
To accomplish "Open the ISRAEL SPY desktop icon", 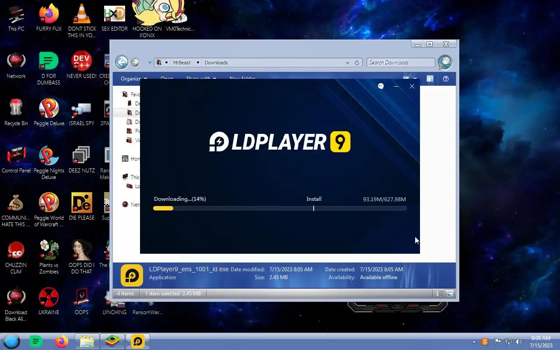I will (82, 112).
